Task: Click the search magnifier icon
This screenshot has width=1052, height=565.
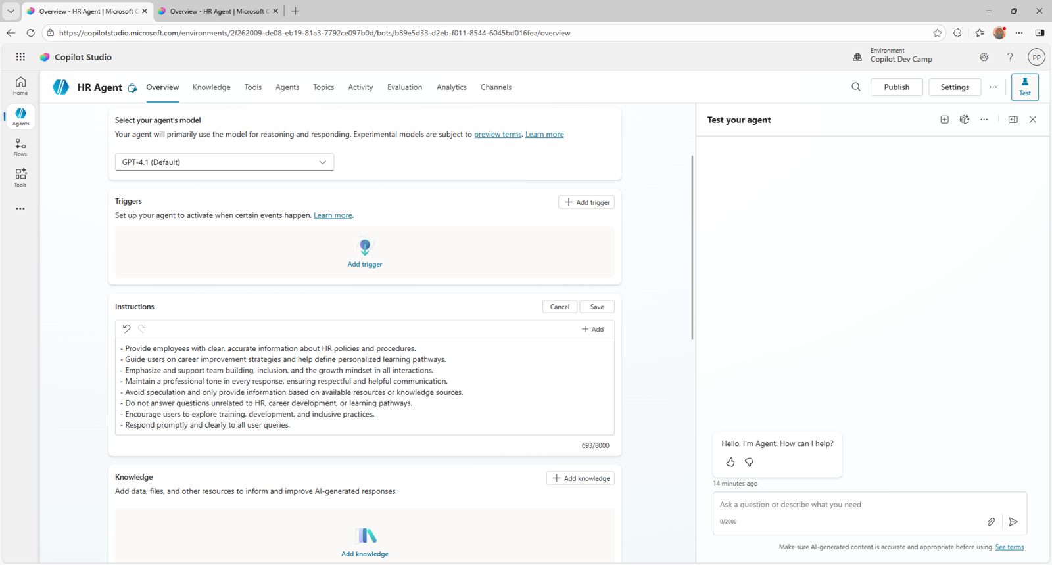Action: [855, 87]
